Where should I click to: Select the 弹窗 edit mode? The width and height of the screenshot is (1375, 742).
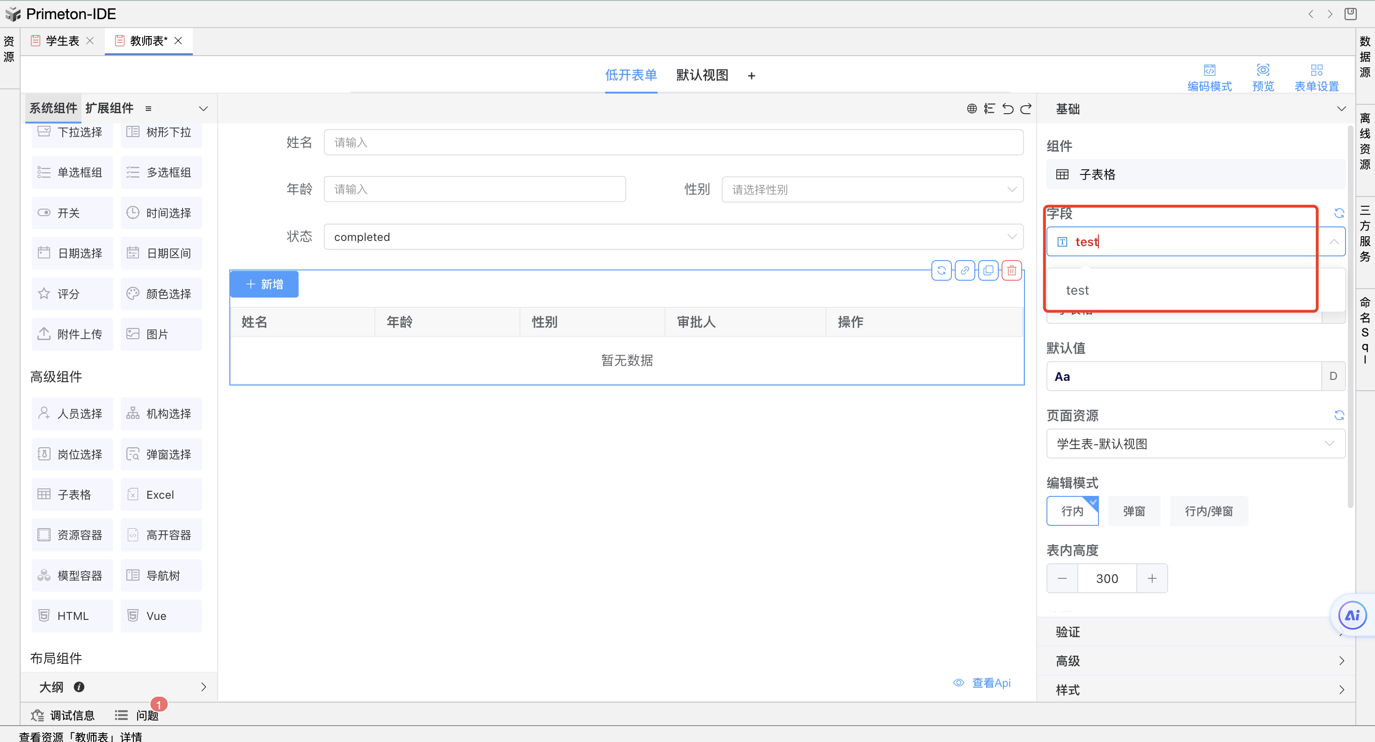coord(1134,511)
